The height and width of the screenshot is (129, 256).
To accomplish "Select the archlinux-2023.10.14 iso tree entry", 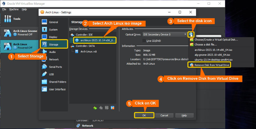I will (x=95, y=40).
